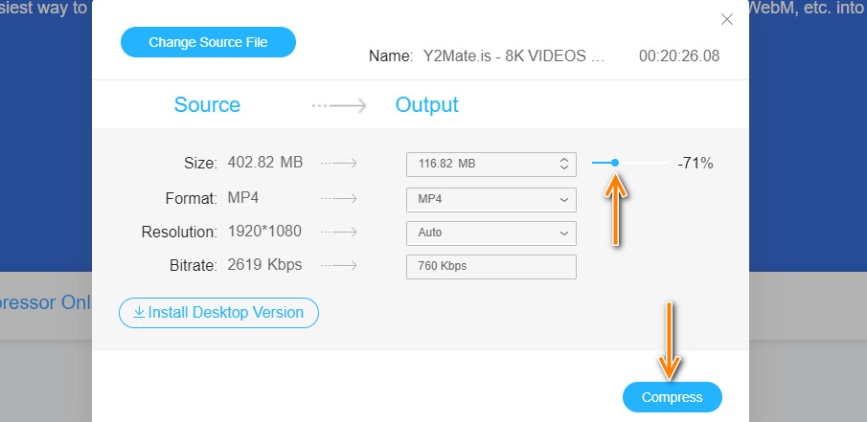Close the compression dialog with the X
Viewport: 867px width, 422px height.
pyautogui.click(x=727, y=19)
